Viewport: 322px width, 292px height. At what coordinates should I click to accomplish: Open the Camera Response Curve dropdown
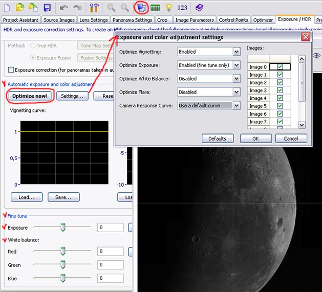pyautogui.click(x=236, y=106)
